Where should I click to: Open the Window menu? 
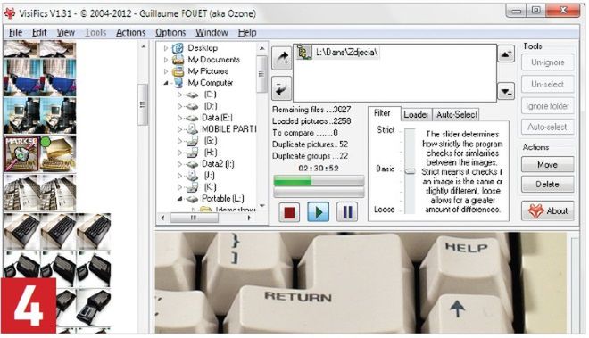click(212, 33)
